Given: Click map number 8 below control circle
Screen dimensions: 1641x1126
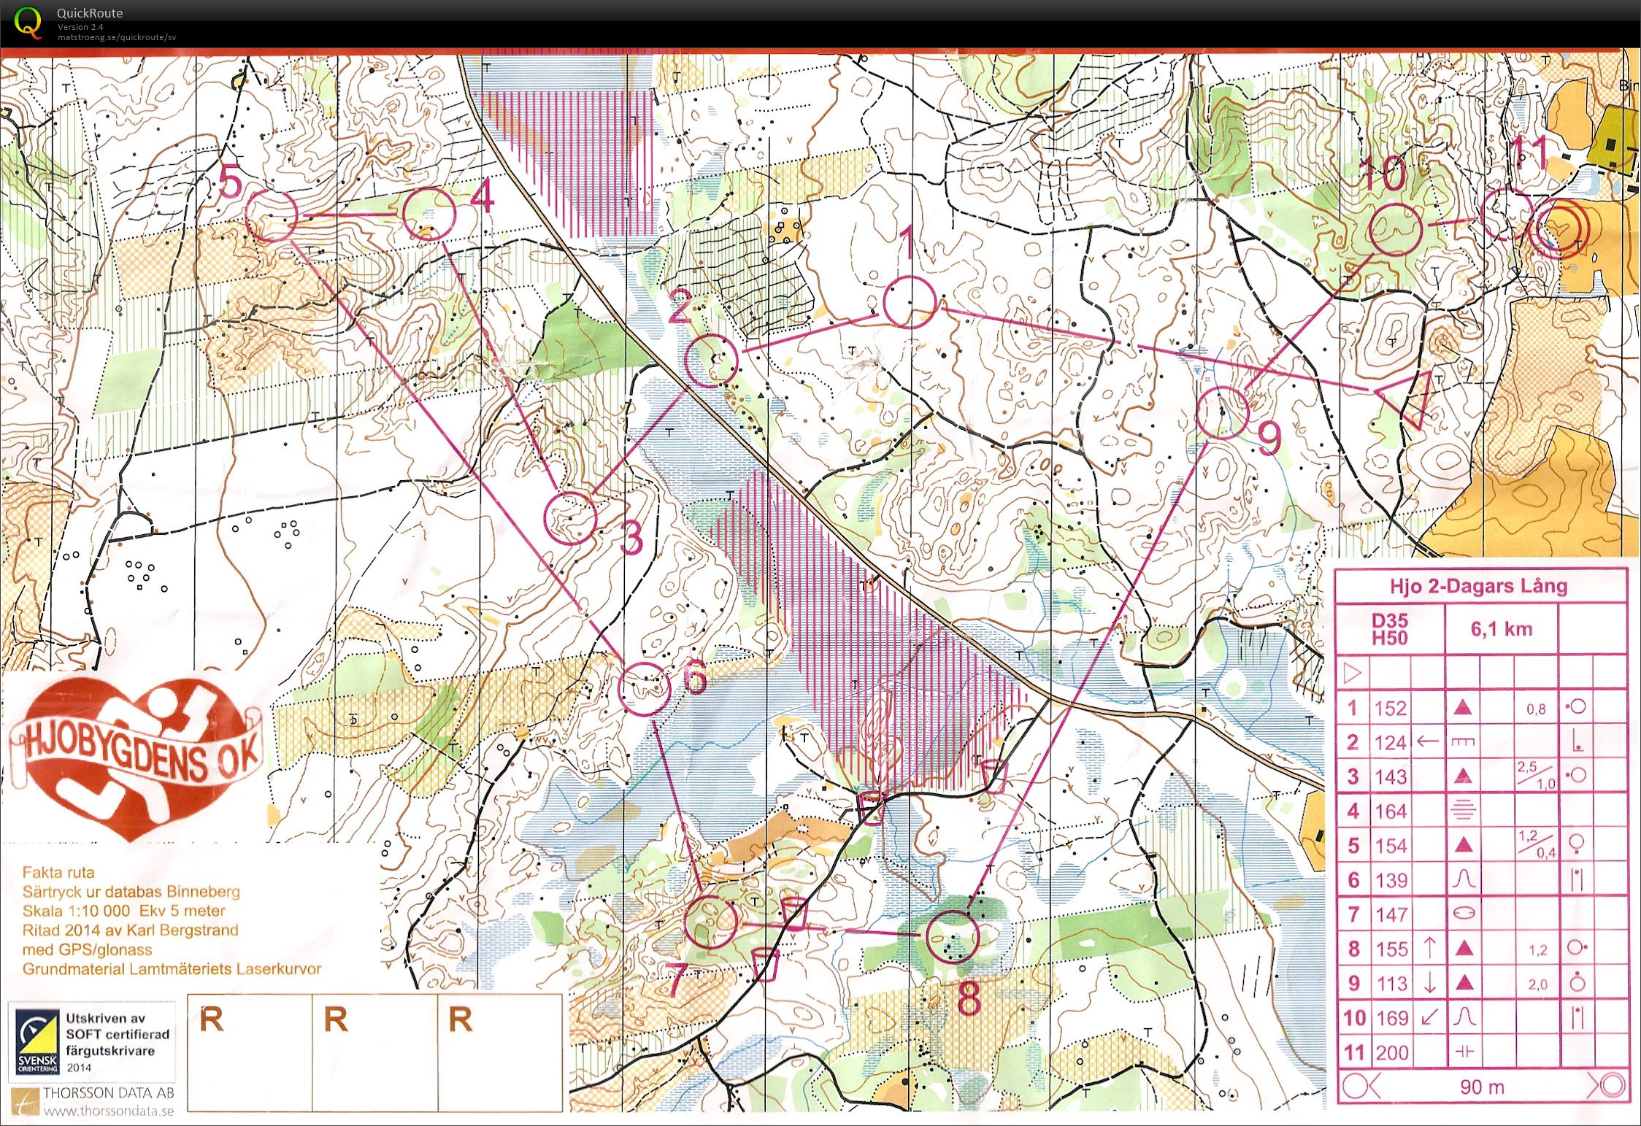Looking at the screenshot, I should pos(969,999).
